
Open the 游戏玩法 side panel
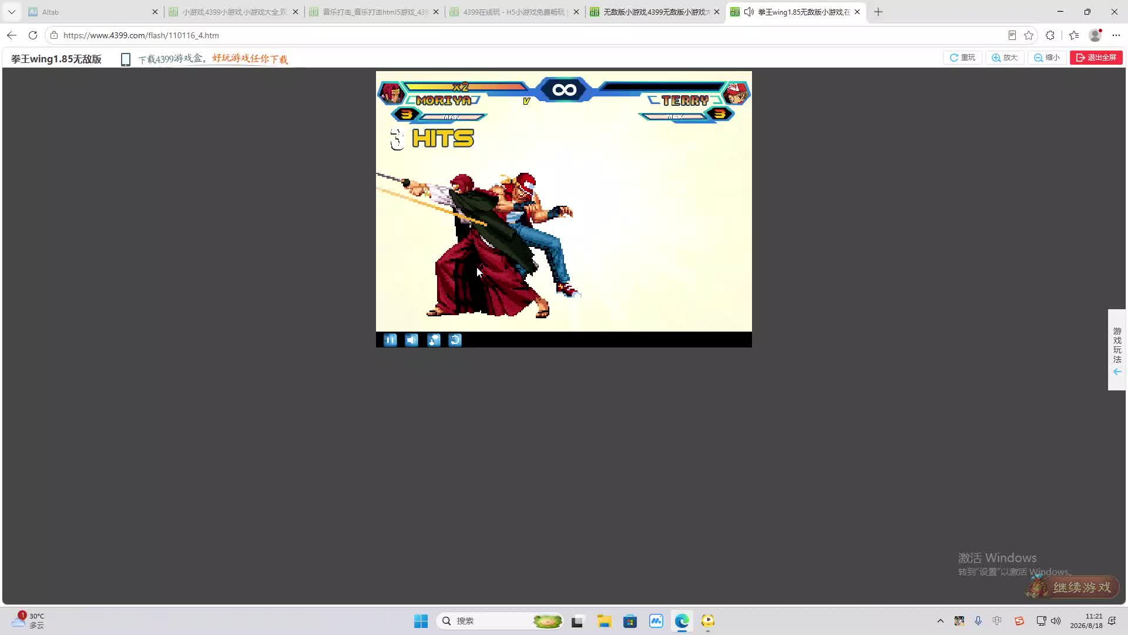pyautogui.click(x=1117, y=350)
